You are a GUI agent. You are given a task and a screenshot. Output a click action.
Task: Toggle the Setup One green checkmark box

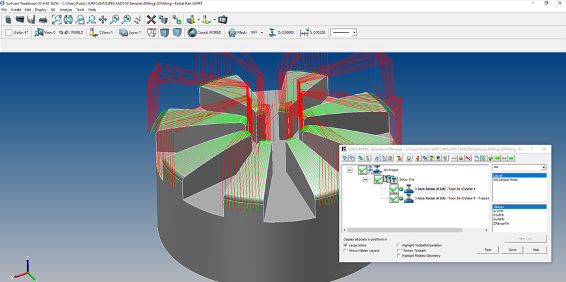tap(378, 179)
